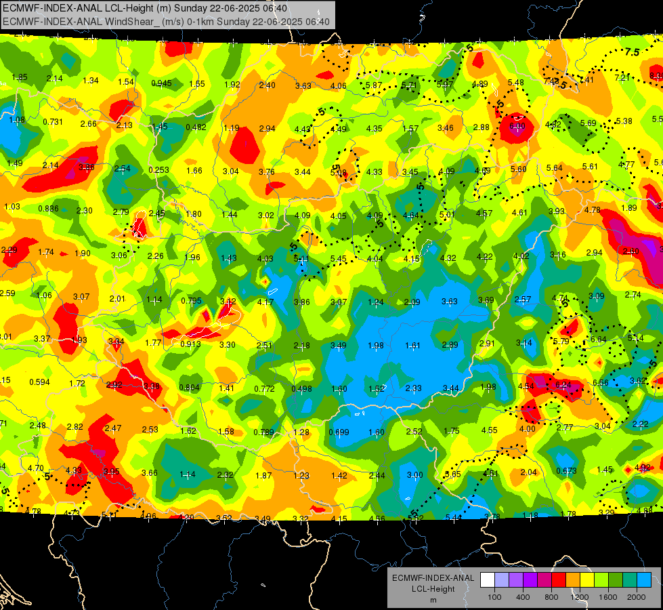This screenshot has width=663, height=610.
Task: Click the wind shear value 0.594
Action: (39, 382)
